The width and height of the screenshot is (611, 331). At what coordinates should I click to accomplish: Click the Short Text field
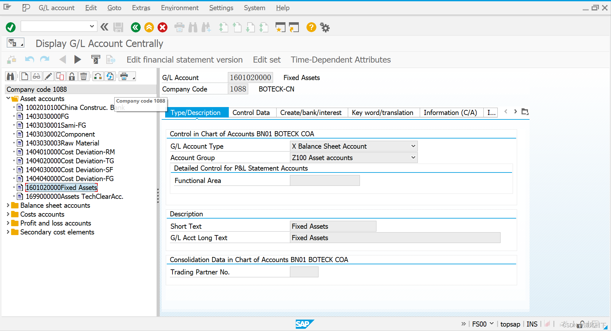pyautogui.click(x=333, y=226)
